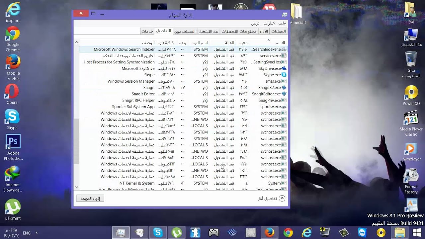Open the Adobe Photoshop desktop shortcut
Image resolution: width=425 pixels, height=239 pixels.
pyautogui.click(x=13, y=147)
